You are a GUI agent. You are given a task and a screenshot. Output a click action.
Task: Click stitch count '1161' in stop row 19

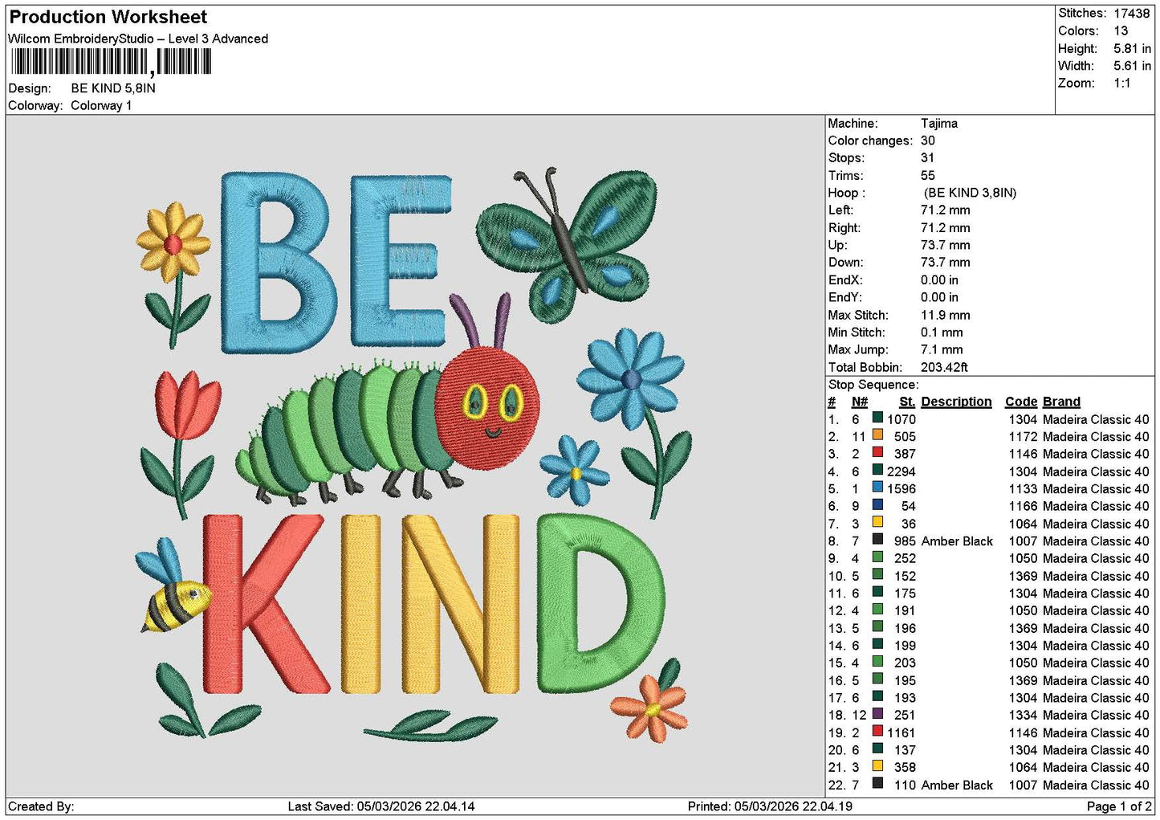[x=902, y=732]
